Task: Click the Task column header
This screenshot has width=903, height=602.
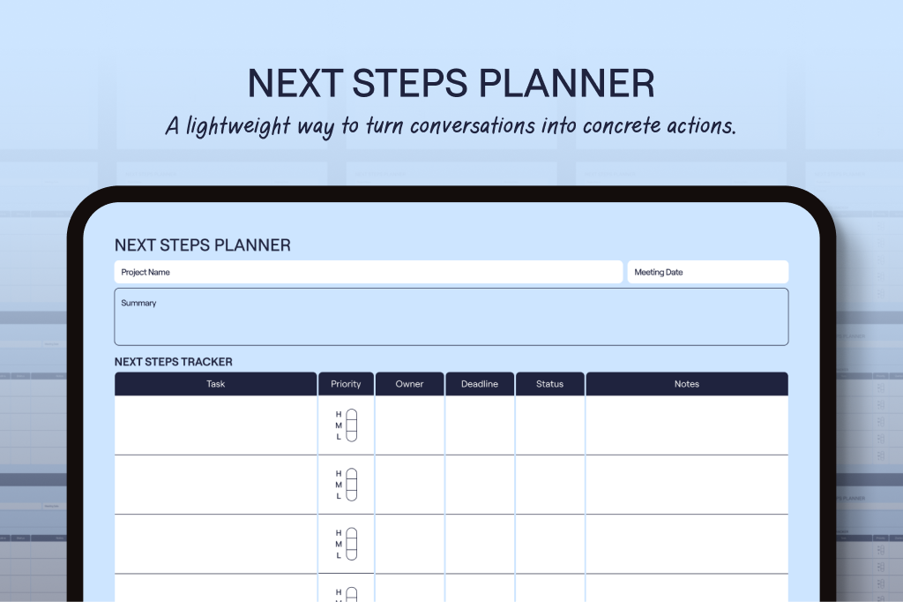Action: click(215, 384)
